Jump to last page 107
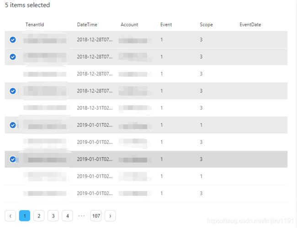This screenshot has width=297, height=228. tap(96, 216)
